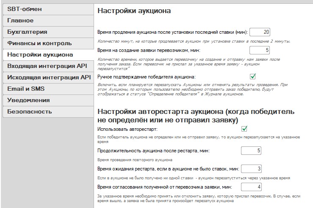Click the Настройки авторестарта аукциона heading
Image resolution: width=313 pixels, height=208 pixels.
196,116
